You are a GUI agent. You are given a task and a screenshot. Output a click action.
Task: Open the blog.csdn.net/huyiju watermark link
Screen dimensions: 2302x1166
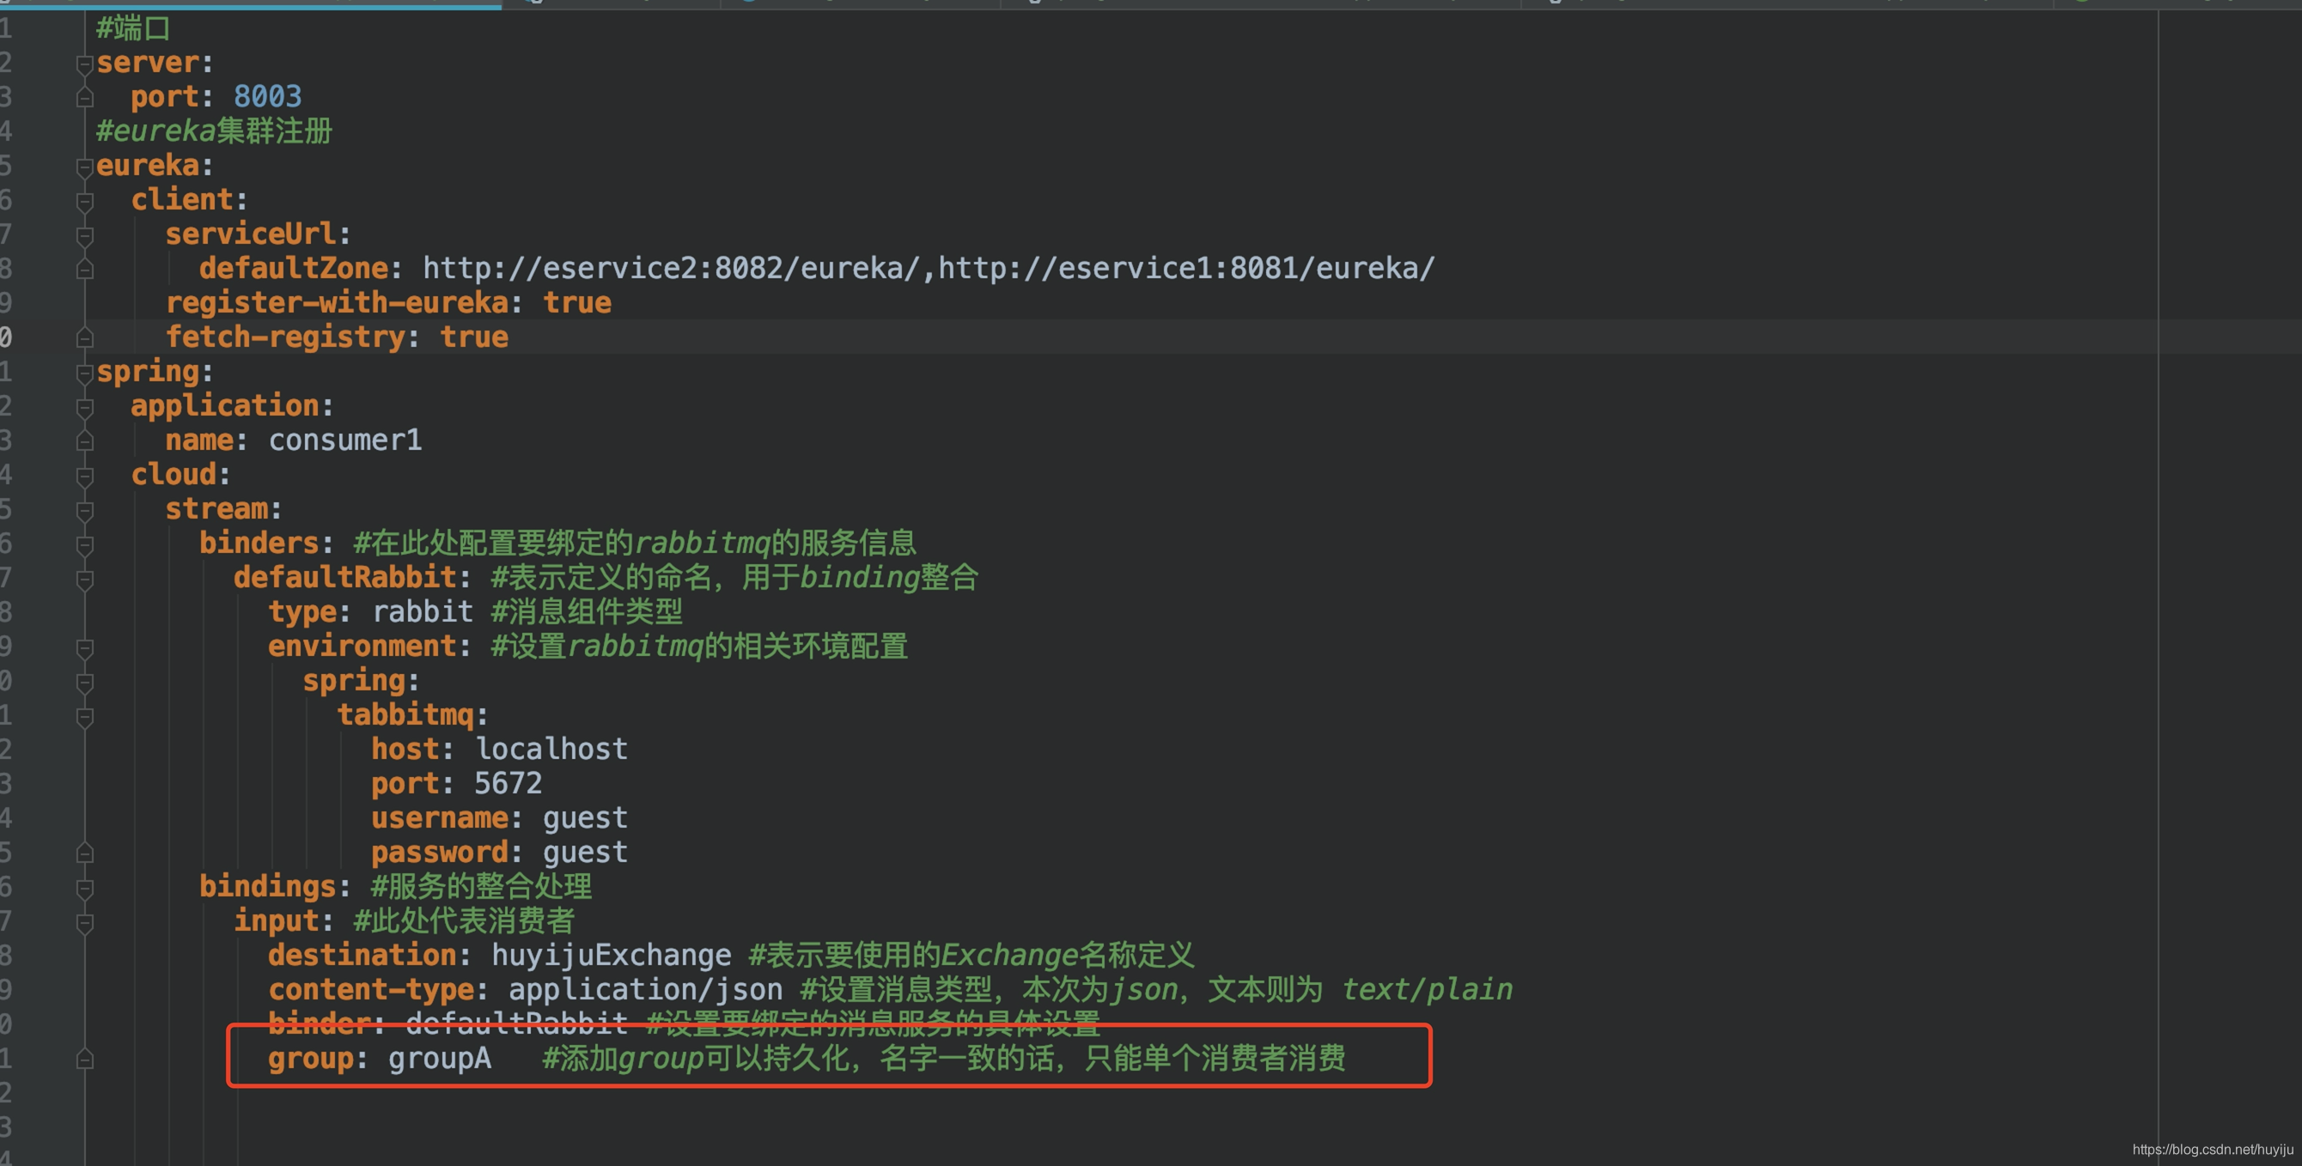2212,1150
